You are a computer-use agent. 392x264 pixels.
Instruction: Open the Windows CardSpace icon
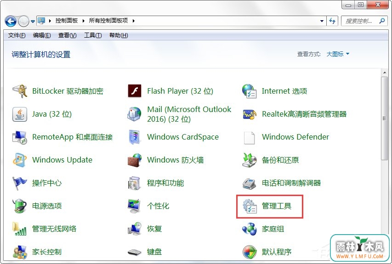click(x=135, y=137)
